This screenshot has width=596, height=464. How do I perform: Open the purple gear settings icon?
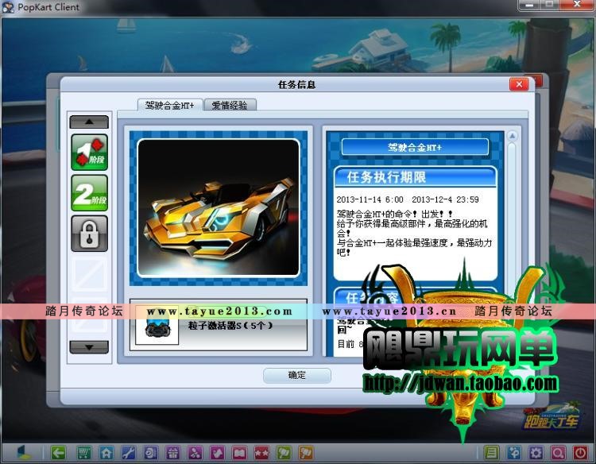coord(536,453)
